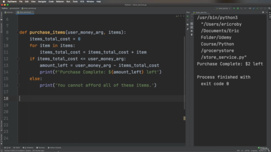Click the Stop icon in the main toolbar

tap(245, 8)
